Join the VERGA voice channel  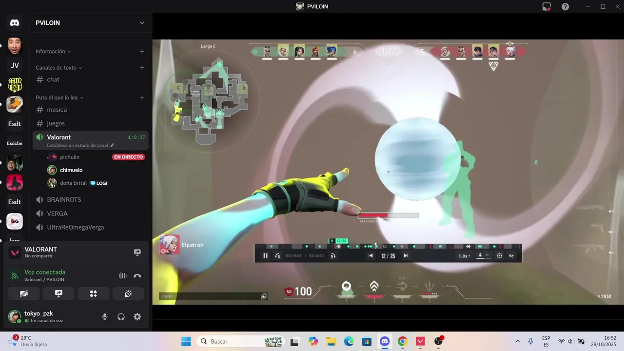pyautogui.click(x=90, y=214)
